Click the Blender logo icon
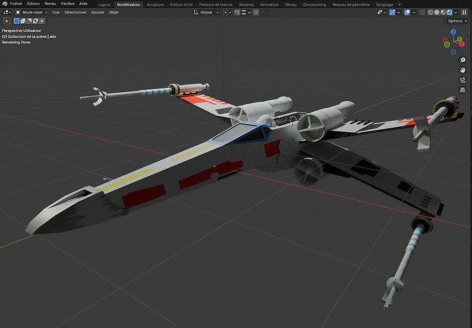The image size is (472, 328). [4, 3]
